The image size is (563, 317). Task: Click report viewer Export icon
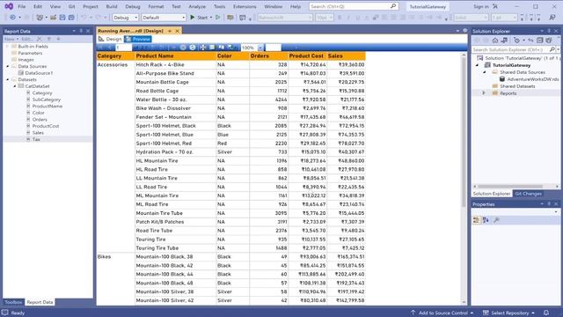coord(230,48)
